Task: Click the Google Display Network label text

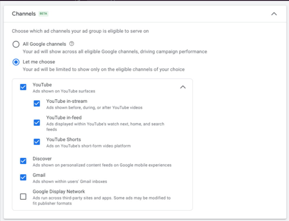Action: [59, 191]
